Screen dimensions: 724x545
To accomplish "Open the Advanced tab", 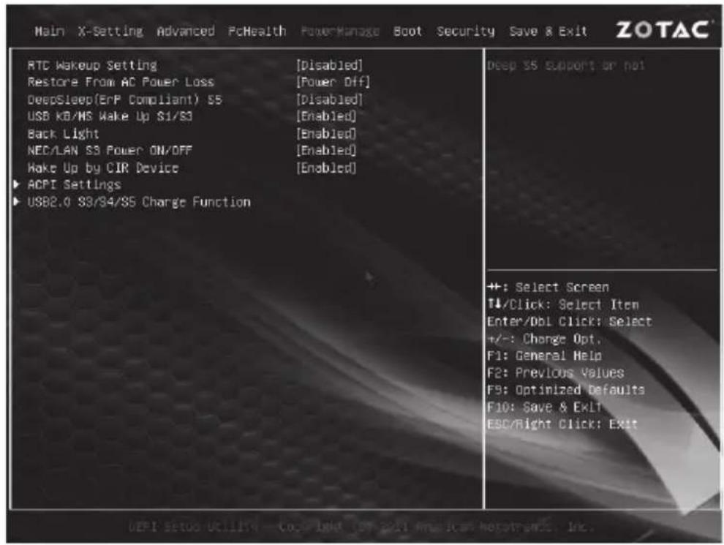I will click(x=186, y=31).
